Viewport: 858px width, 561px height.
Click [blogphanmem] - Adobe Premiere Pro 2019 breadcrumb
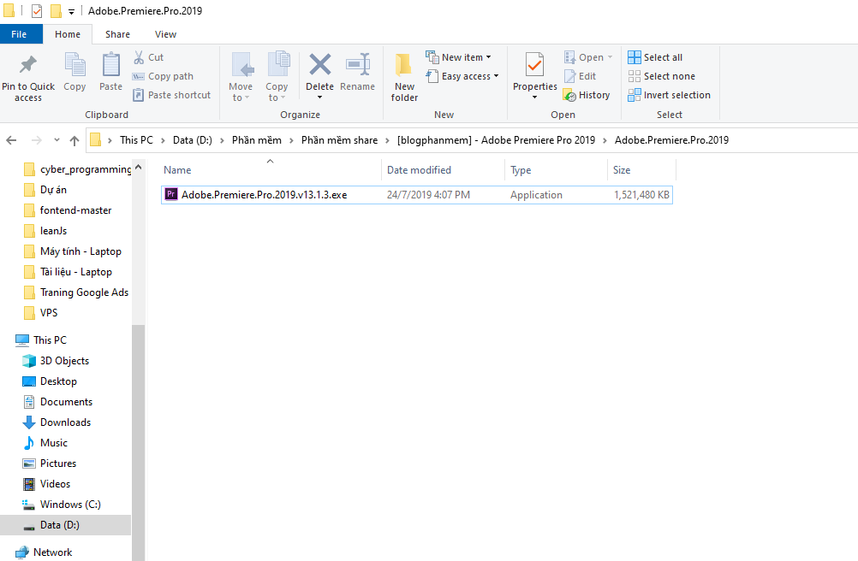click(496, 140)
